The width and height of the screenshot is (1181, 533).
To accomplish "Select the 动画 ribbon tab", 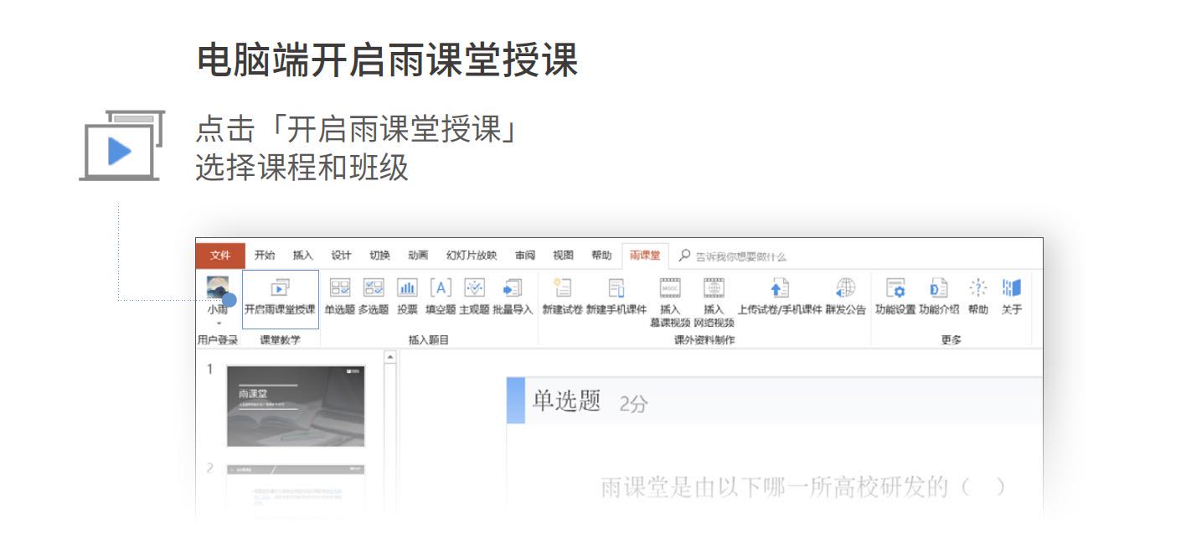I will coord(418,256).
